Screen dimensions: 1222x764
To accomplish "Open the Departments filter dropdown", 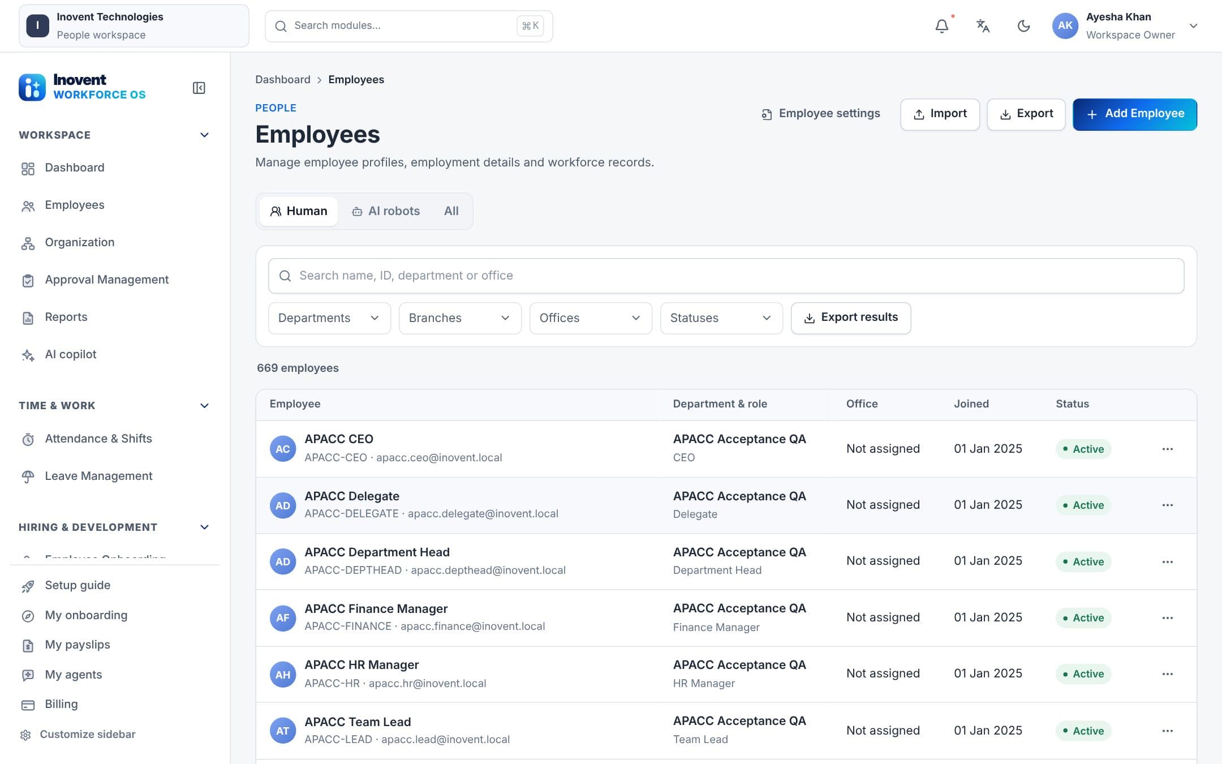I will (329, 318).
